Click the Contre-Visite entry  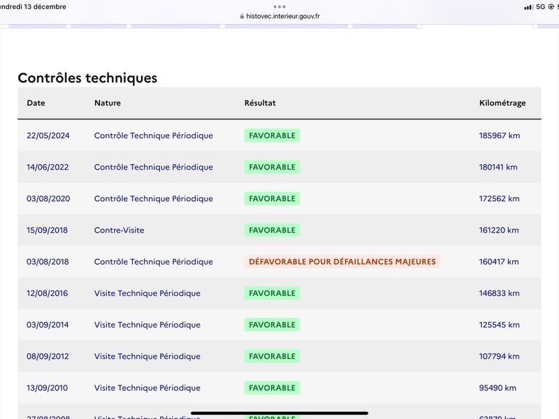click(119, 230)
